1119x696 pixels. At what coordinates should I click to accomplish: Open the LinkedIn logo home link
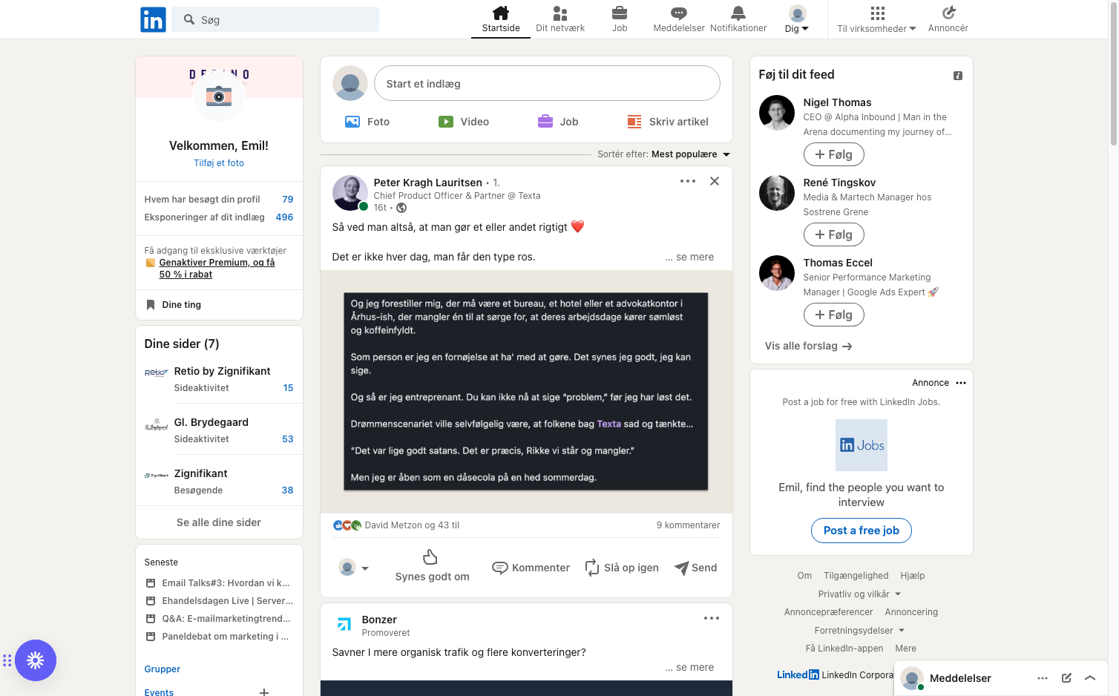pos(153,19)
